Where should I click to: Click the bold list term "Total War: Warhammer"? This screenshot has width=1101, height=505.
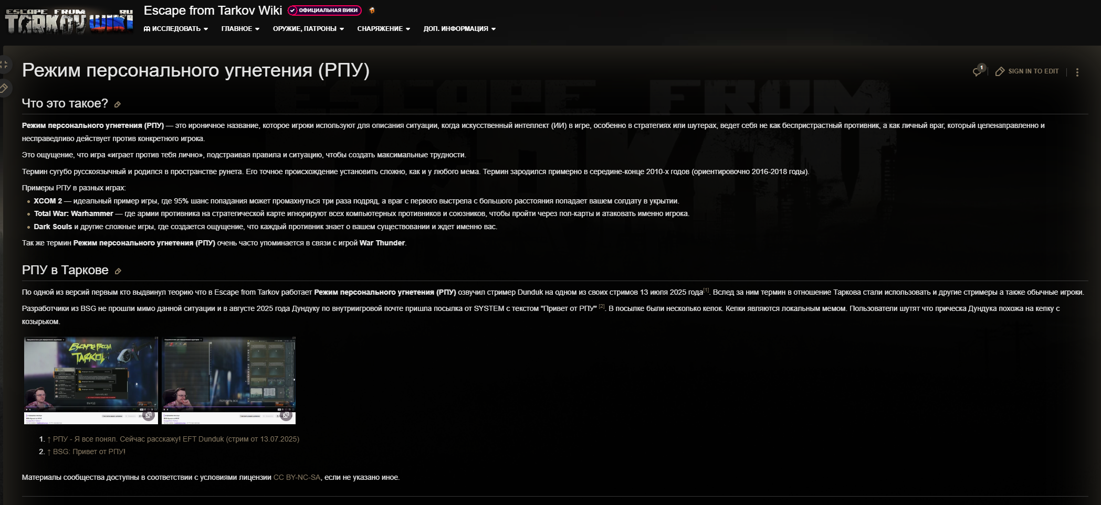(74, 214)
